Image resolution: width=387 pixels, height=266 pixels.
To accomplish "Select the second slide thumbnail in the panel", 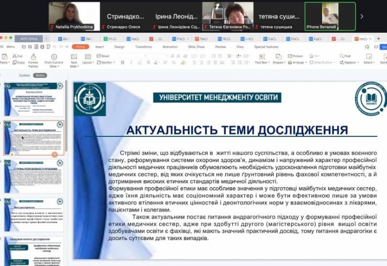I will 34,138.
